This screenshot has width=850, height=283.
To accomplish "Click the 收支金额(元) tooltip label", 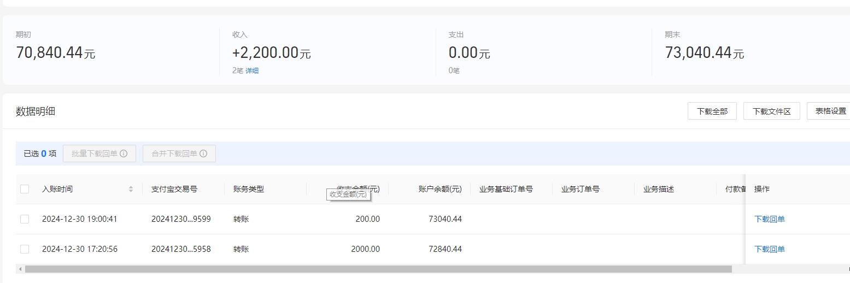I will [348, 194].
